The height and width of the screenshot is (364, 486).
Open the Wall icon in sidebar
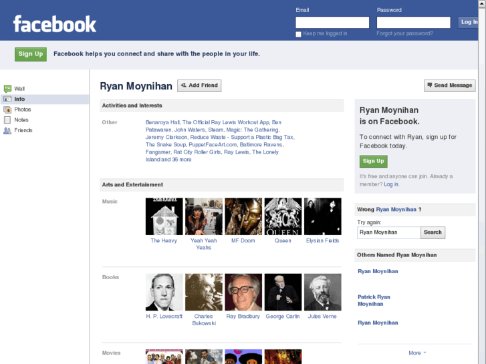point(7,89)
